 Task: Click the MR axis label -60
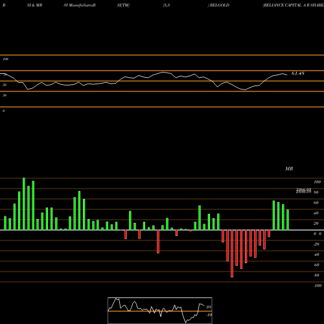pyautogui.click(x=316, y=265)
